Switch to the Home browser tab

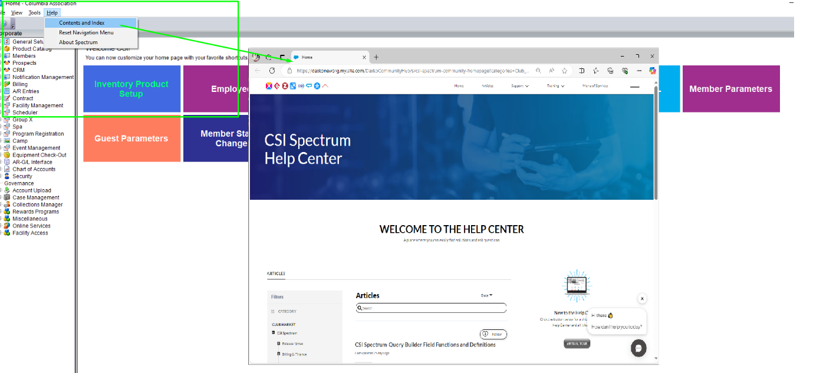[x=329, y=57]
